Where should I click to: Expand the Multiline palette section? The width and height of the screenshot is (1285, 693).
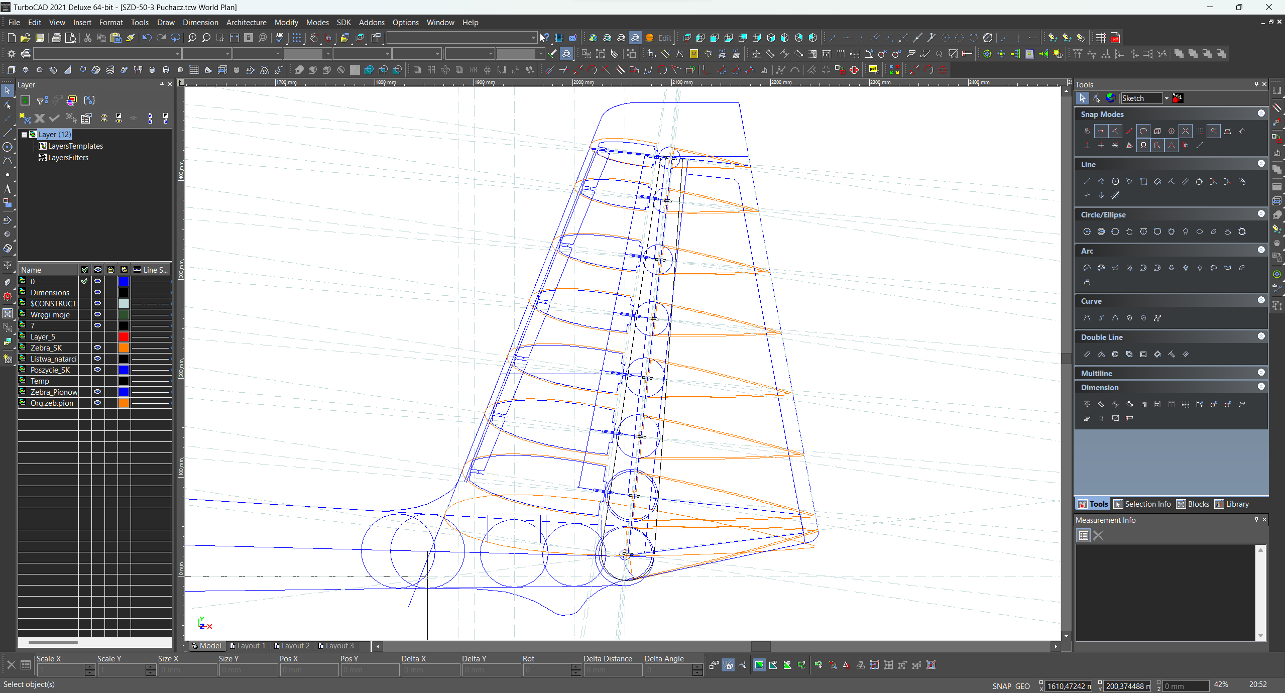(x=1261, y=373)
